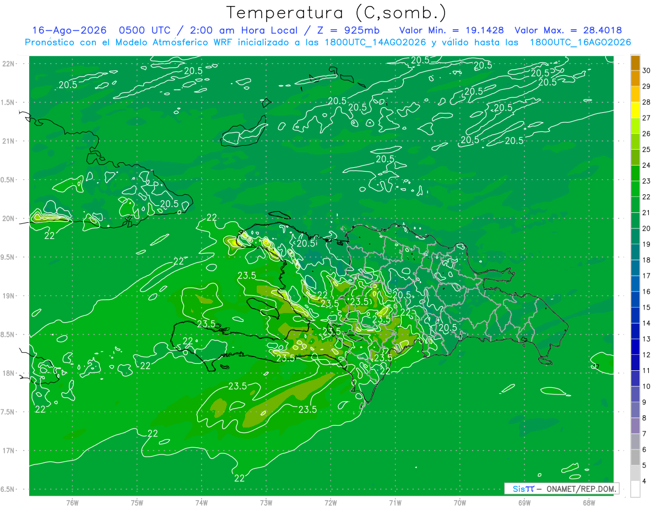Click the green colorbar swatch between 22 and 23
Image resolution: width=661 pixels, height=510 pixels.
click(635, 189)
